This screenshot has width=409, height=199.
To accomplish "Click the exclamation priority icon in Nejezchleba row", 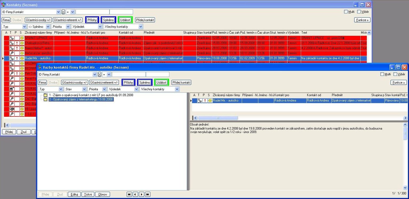I will pos(17,48).
